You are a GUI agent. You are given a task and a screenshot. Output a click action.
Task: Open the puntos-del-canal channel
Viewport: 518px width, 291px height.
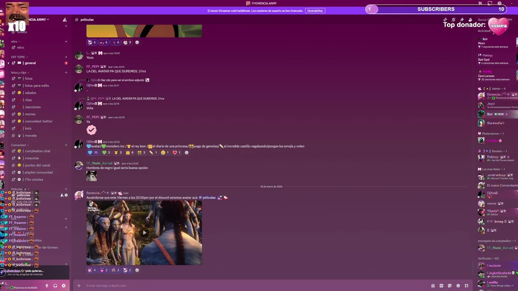[x=39, y=165]
